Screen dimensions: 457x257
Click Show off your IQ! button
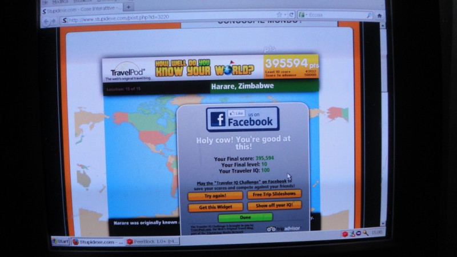(x=274, y=206)
